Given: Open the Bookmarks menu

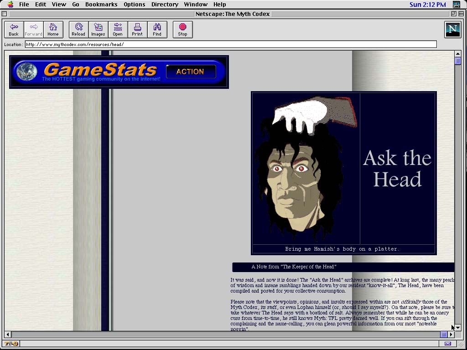Looking at the screenshot, I should pyautogui.click(x=101, y=5).
